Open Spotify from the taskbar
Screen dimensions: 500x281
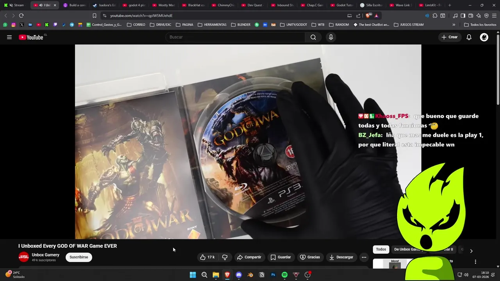click(284, 275)
